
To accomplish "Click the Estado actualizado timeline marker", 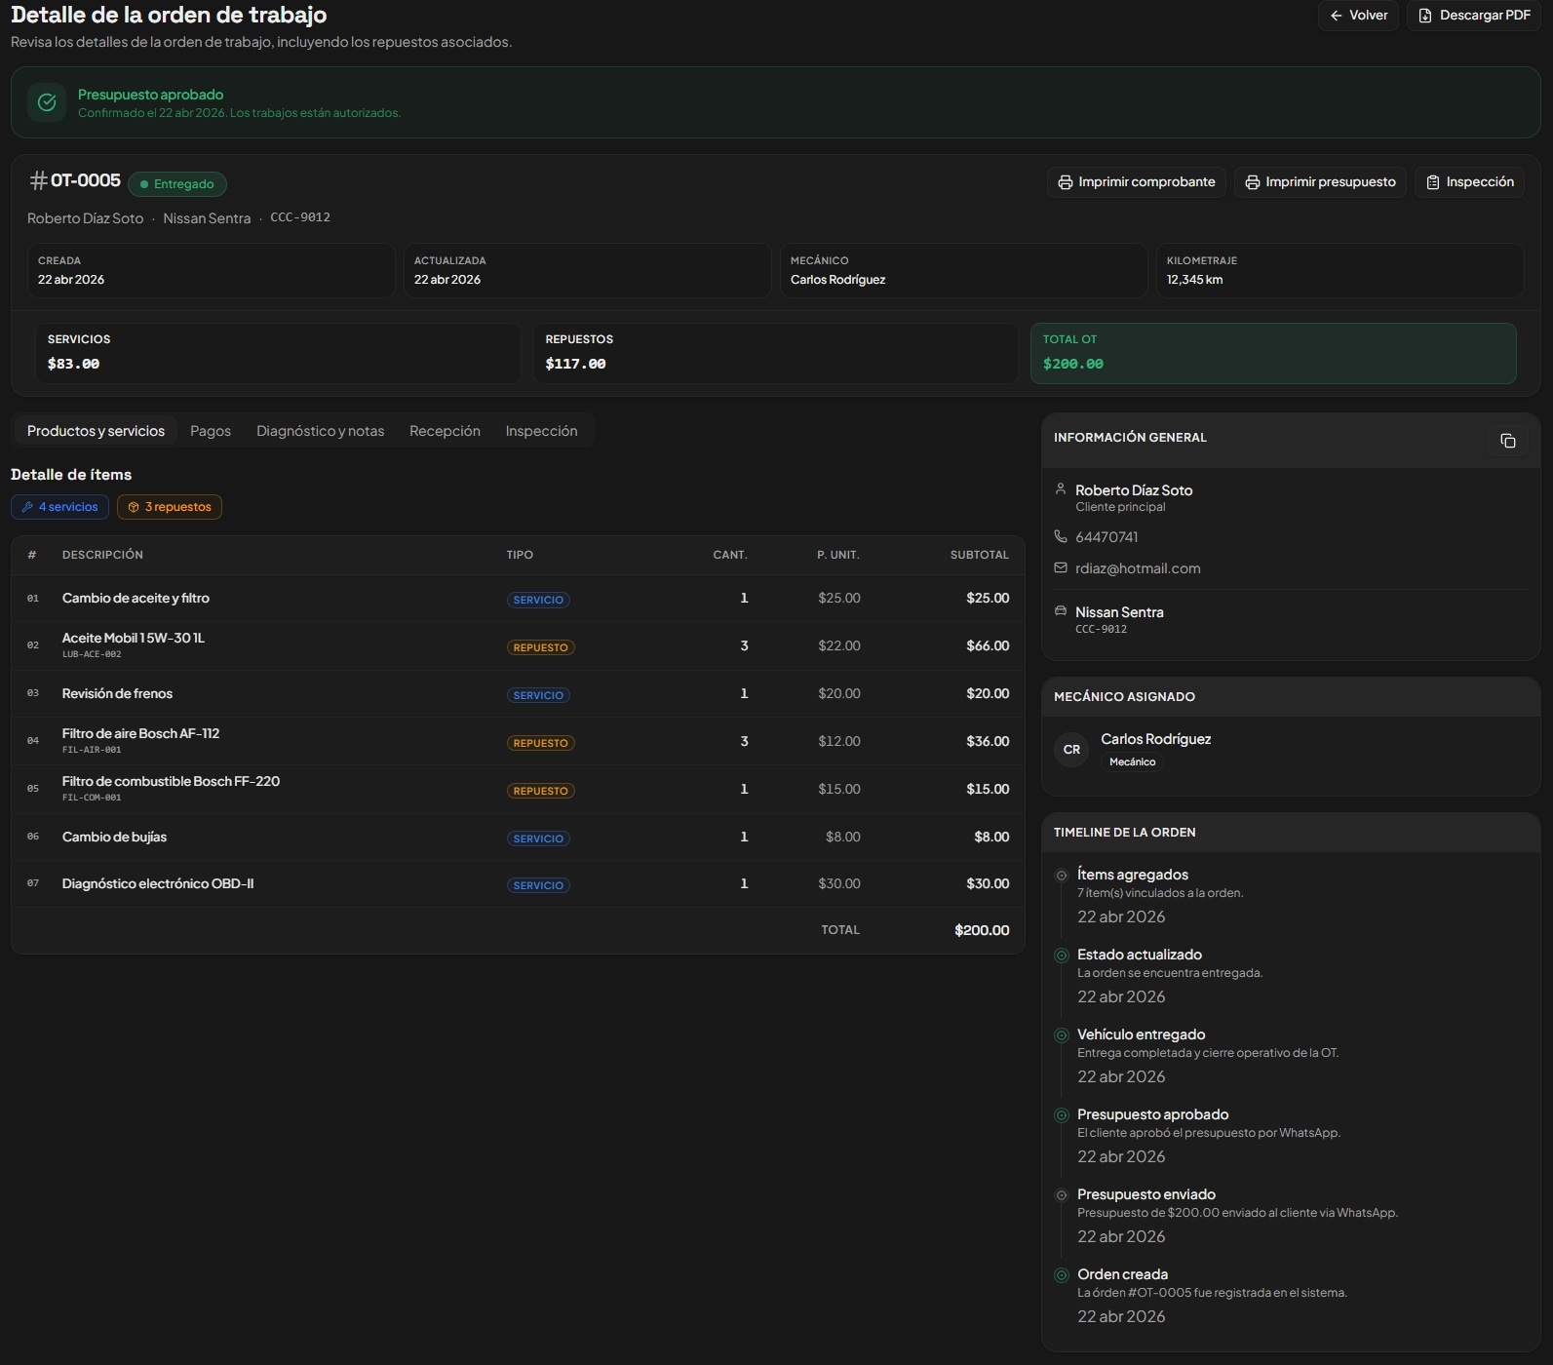I will point(1062,955).
